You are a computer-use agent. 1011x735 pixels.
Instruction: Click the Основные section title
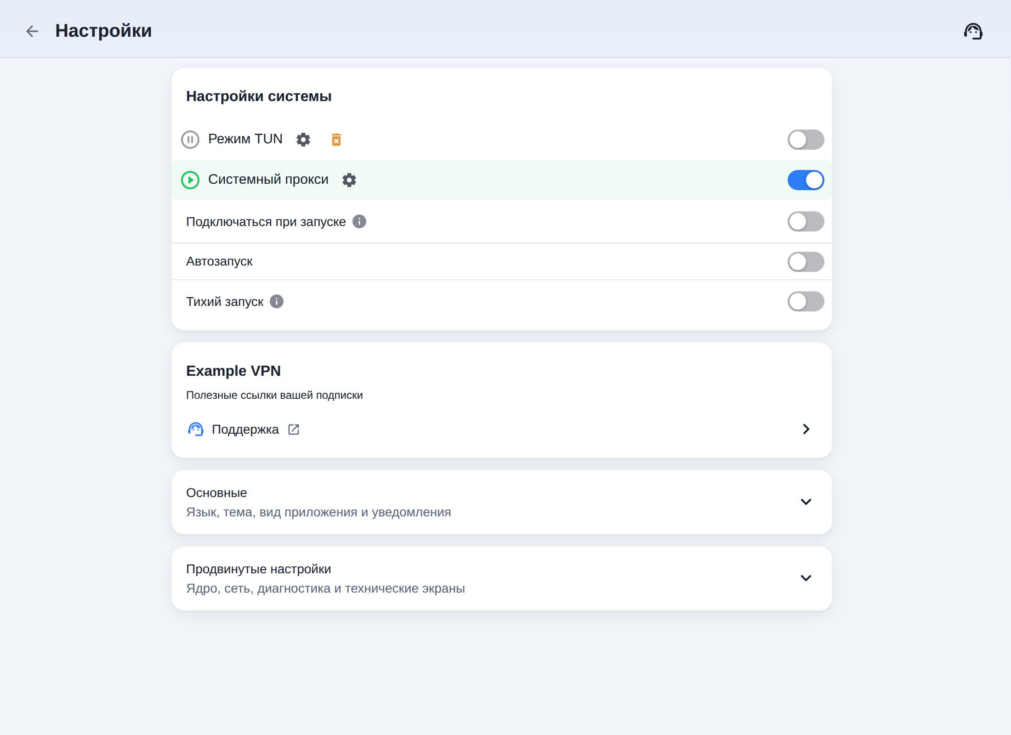pos(216,493)
